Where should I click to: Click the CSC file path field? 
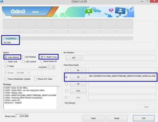coord(122,91)
